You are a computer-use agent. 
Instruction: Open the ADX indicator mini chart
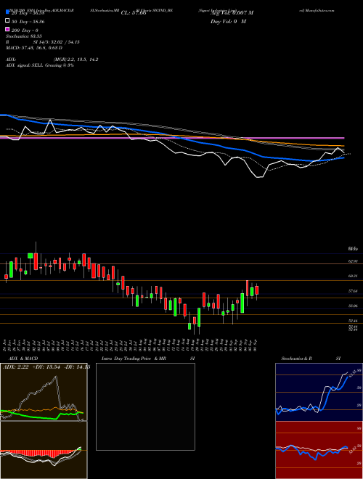tap(44, 392)
